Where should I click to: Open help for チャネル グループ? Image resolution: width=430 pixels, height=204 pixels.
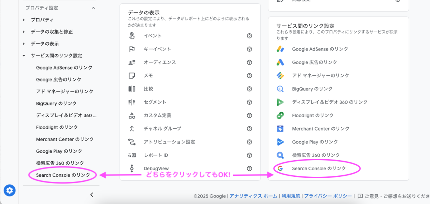(x=249, y=129)
